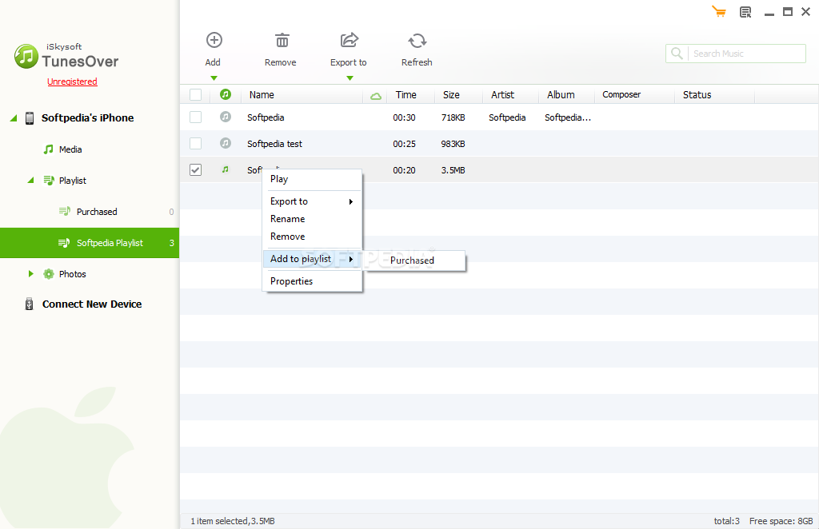Click the 00:30 time cell
The image size is (819, 529).
click(x=404, y=117)
